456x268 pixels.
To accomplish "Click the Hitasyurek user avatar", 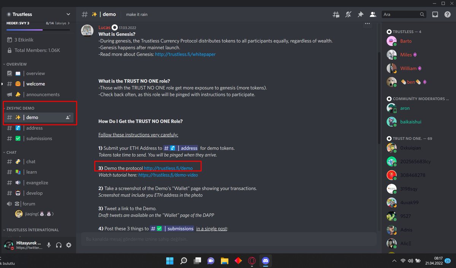I will (9, 245).
